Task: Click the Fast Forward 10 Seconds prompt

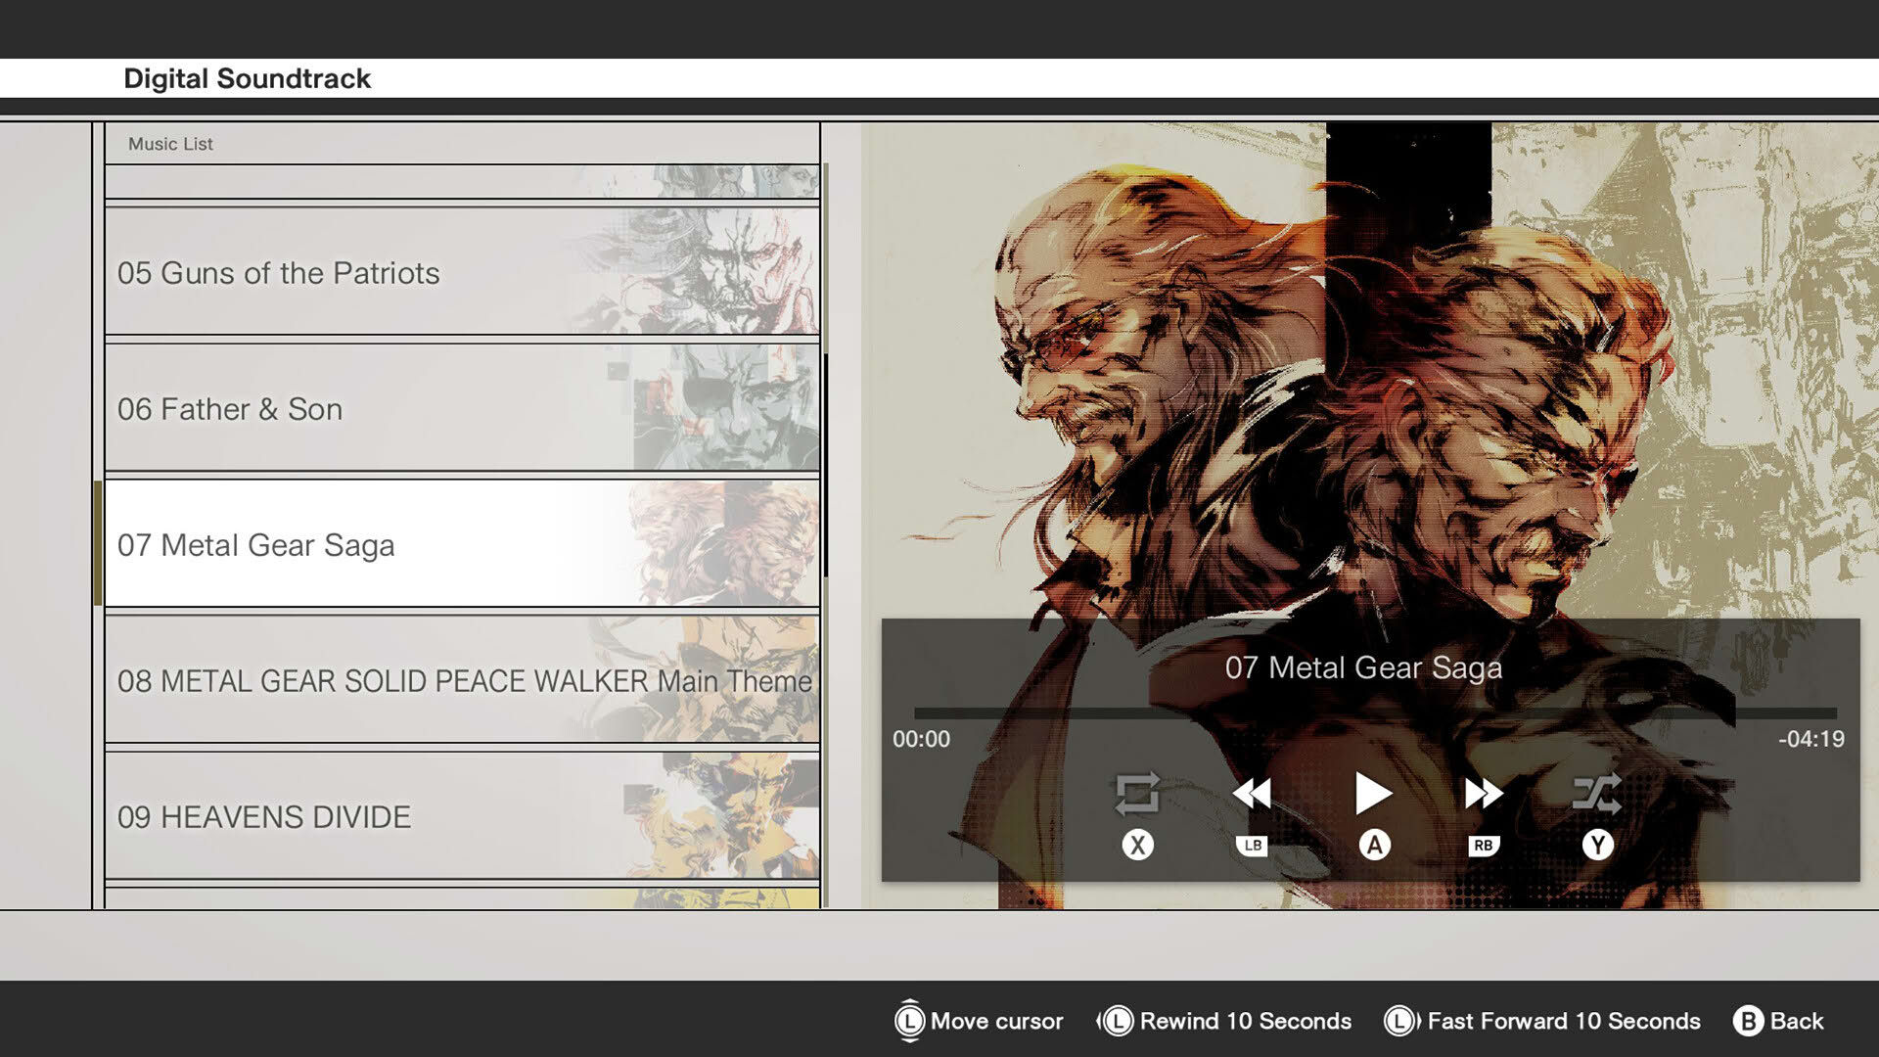Action: click(1542, 1021)
